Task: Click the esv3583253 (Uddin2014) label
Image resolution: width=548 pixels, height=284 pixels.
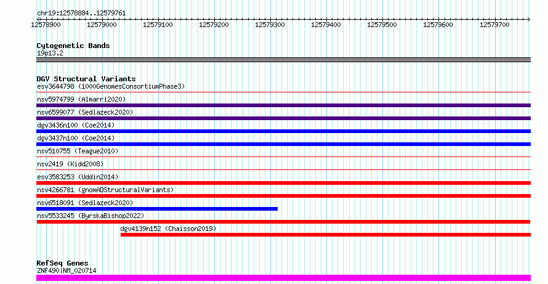Action: tap(78, 177)
